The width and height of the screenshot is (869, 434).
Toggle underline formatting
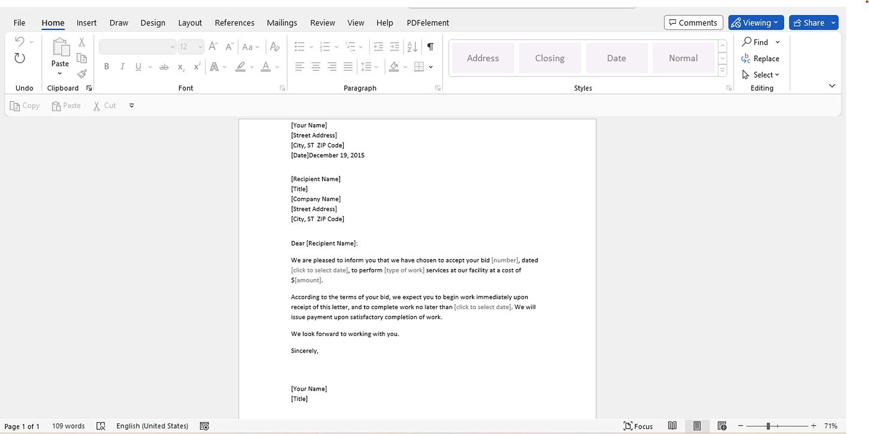[x=138, y=67]
